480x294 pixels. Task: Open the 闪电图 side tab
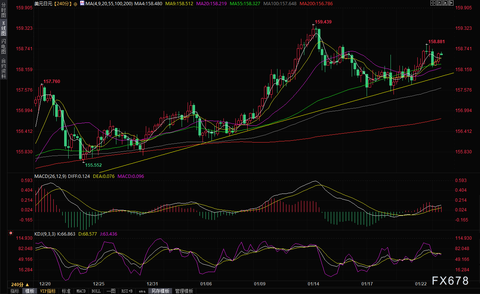(x=4, y=46)
